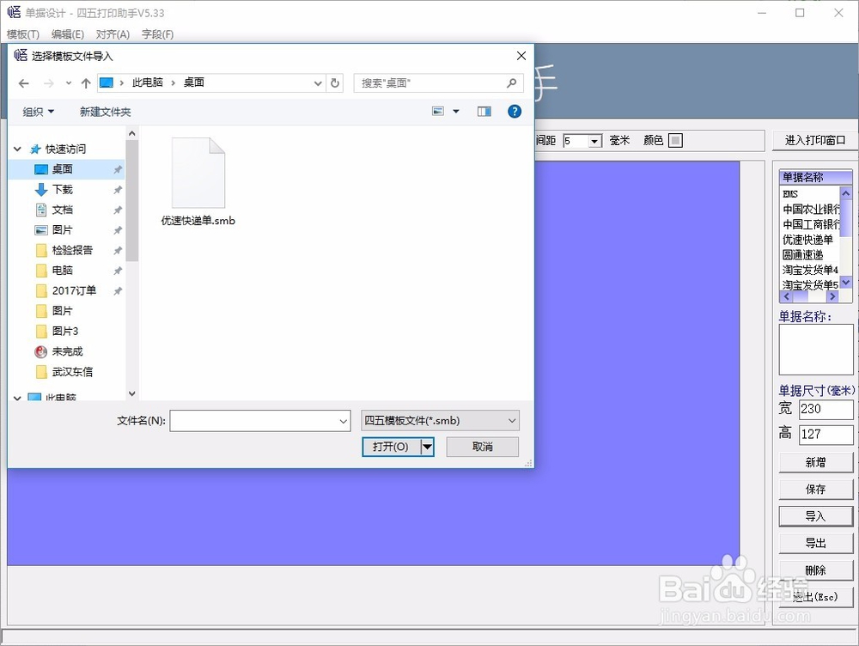Open the 间距 value dropdown

click(x=595, y=141)
